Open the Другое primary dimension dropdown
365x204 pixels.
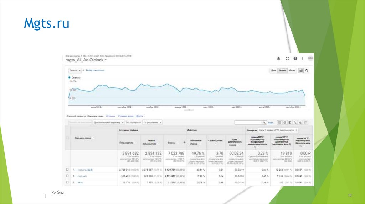(x=140, y=116)
